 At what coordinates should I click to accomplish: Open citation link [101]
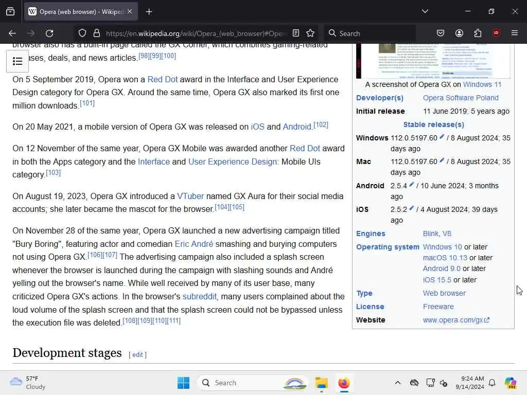point(87,103)
